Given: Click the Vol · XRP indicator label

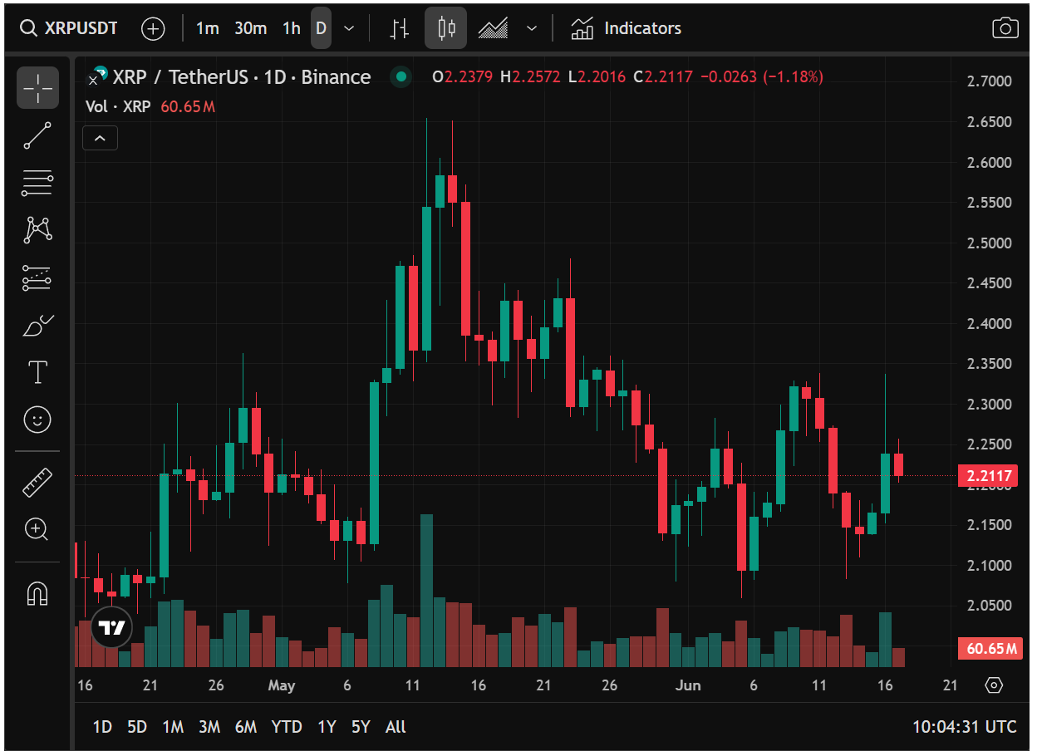Looking at the screenshot, I should point(118,106).
